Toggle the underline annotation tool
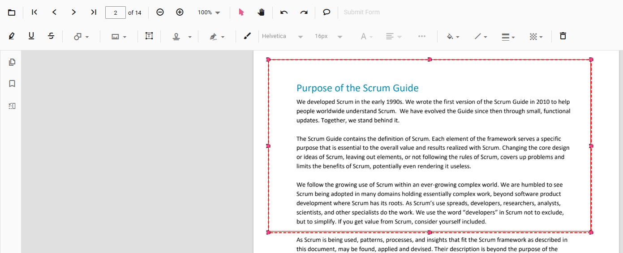Viewport: 623px width, 253px height. (x=31, y=36)
